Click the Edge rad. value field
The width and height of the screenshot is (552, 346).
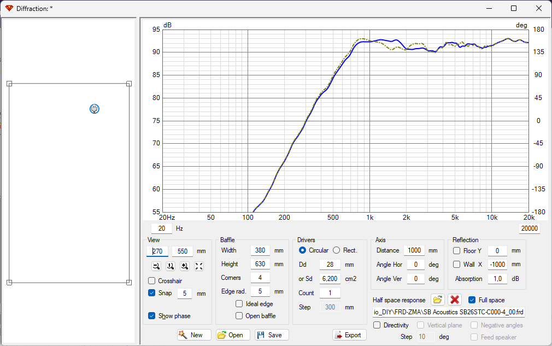260,291
